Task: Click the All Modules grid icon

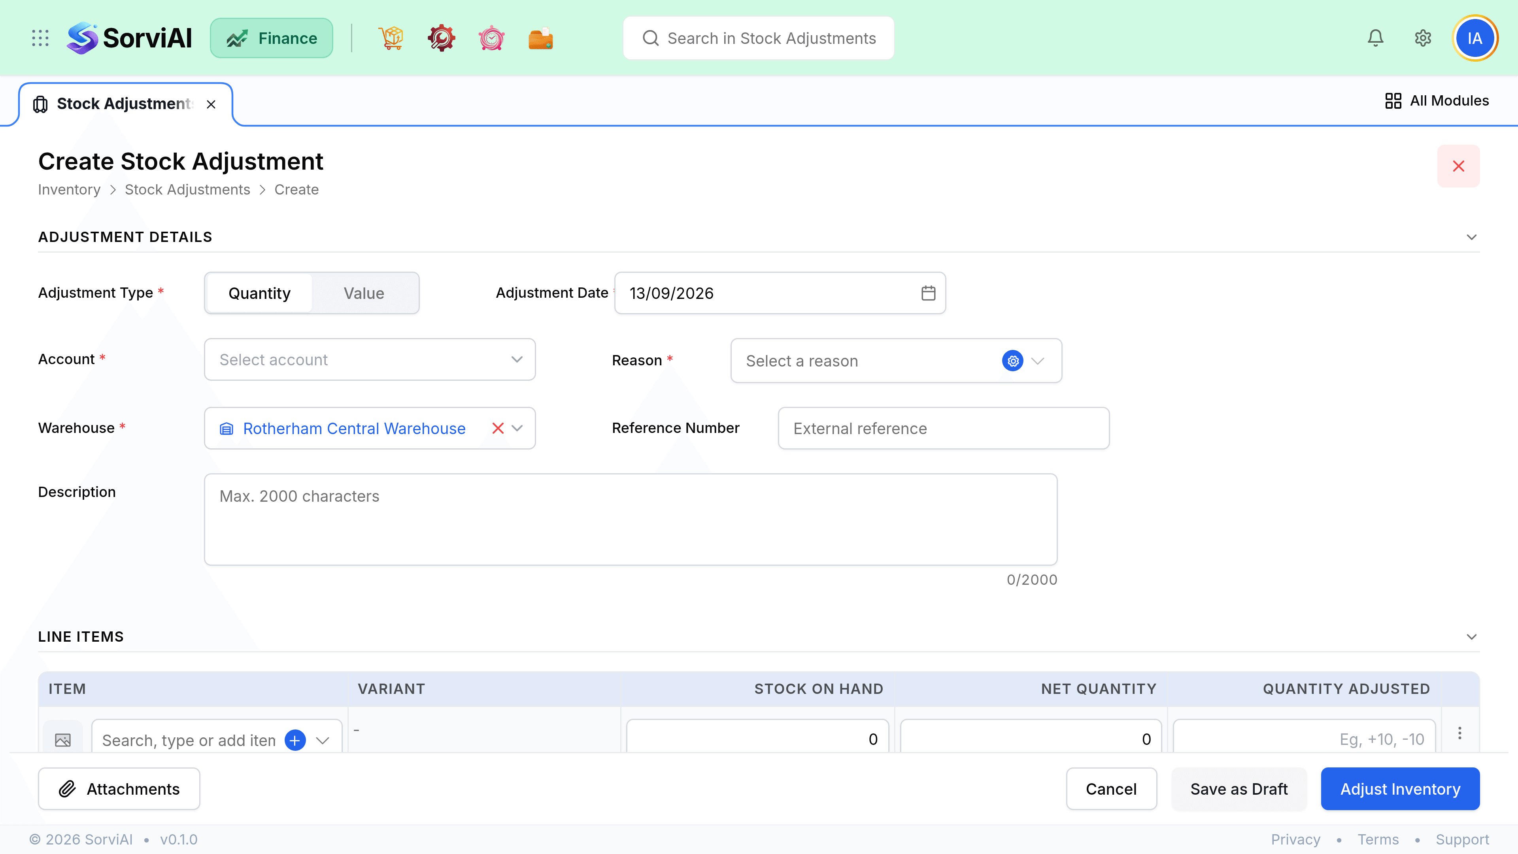Action: pyautogui.click(x=1393, y=101)
